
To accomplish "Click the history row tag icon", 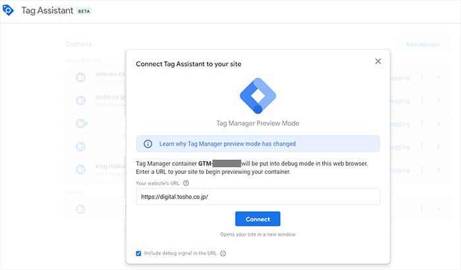I will point(80,209).
